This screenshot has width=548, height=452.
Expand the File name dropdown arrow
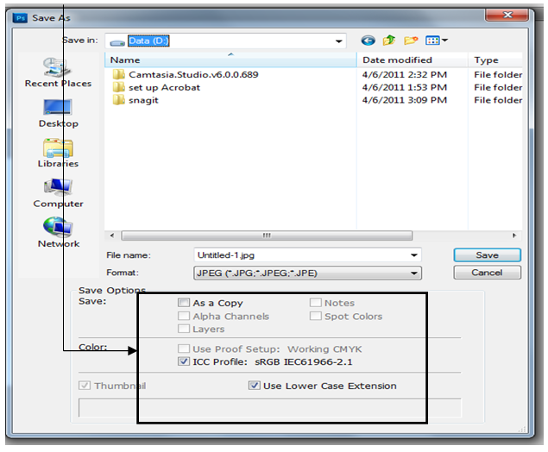coord(414,255)
